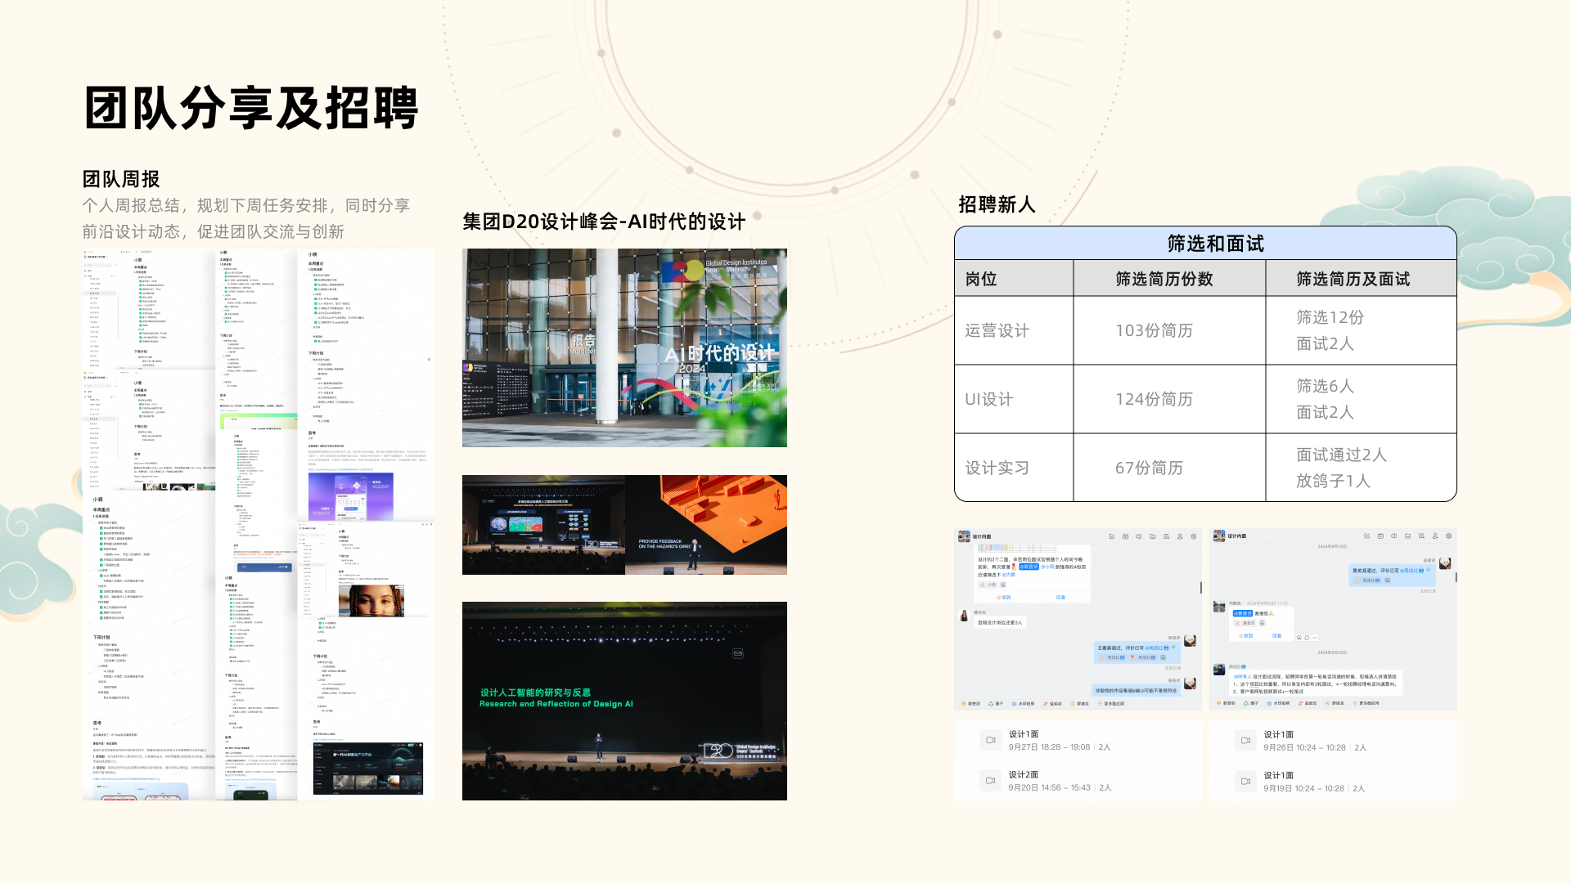Click the group avatar in right chat header

(x=1219, y=536)
